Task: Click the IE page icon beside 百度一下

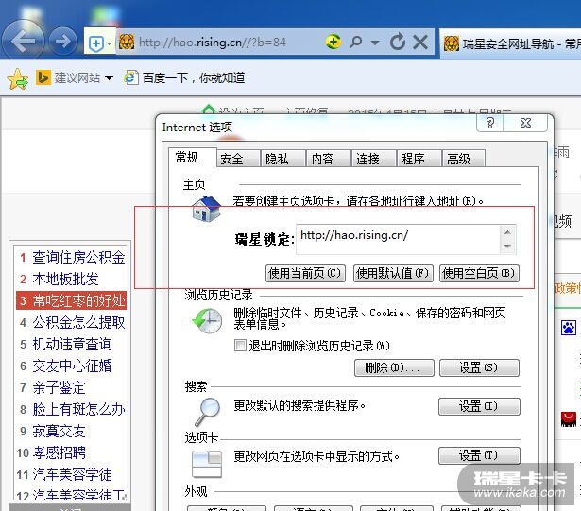Action: 130,77
